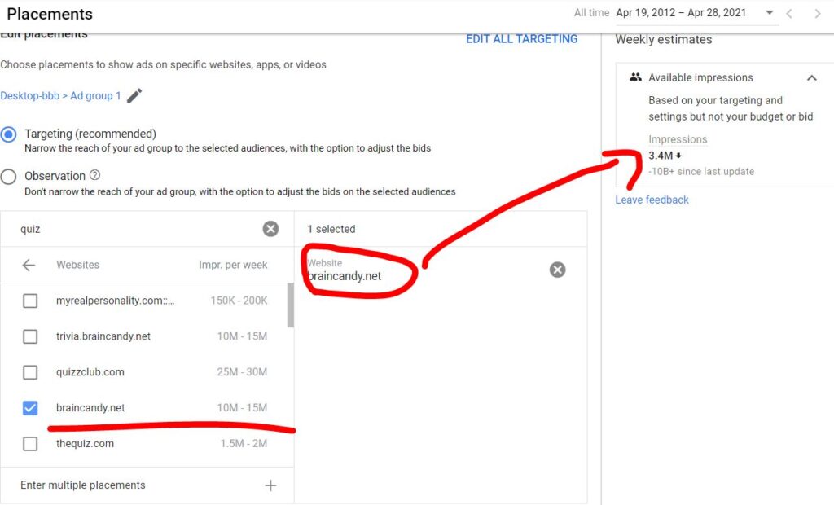
Task: Open the Observation help tooltip icon
Action: [x=94, y=175]
